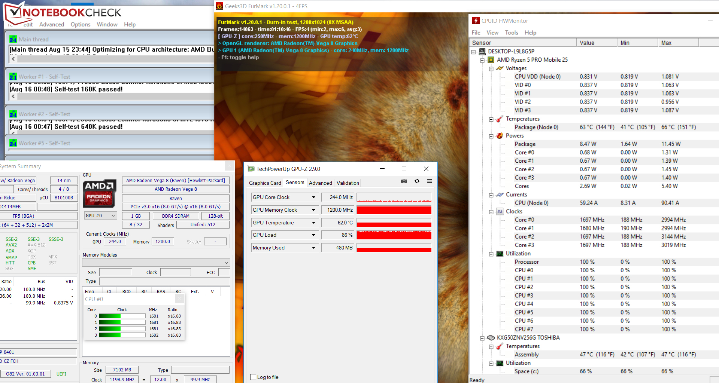Image resolution: width=719 pixels, height=383 pixels.
Task: Open the Options menu in Prime95
Action: point(81,24)
